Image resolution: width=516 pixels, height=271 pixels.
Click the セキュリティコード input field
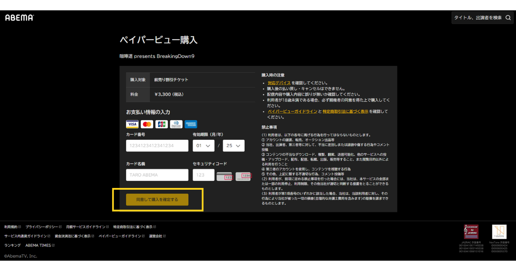pos(203,175)
